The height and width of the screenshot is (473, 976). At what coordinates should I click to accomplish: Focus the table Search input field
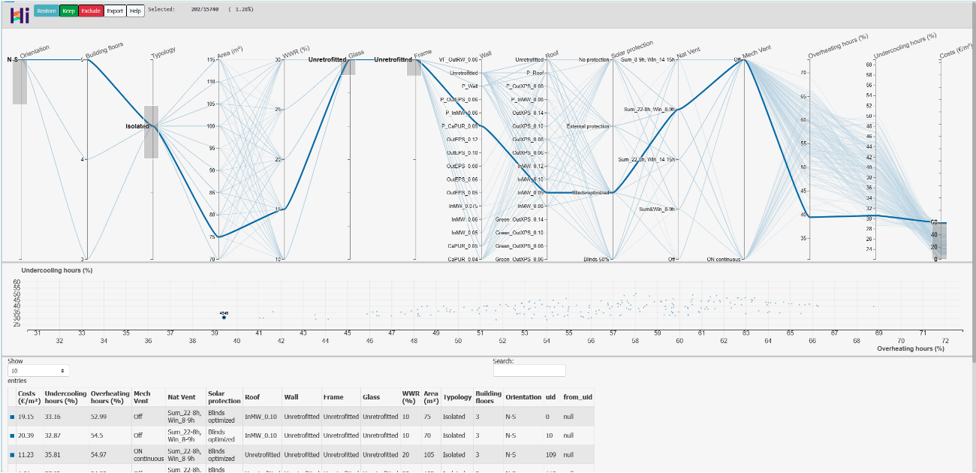529,371
